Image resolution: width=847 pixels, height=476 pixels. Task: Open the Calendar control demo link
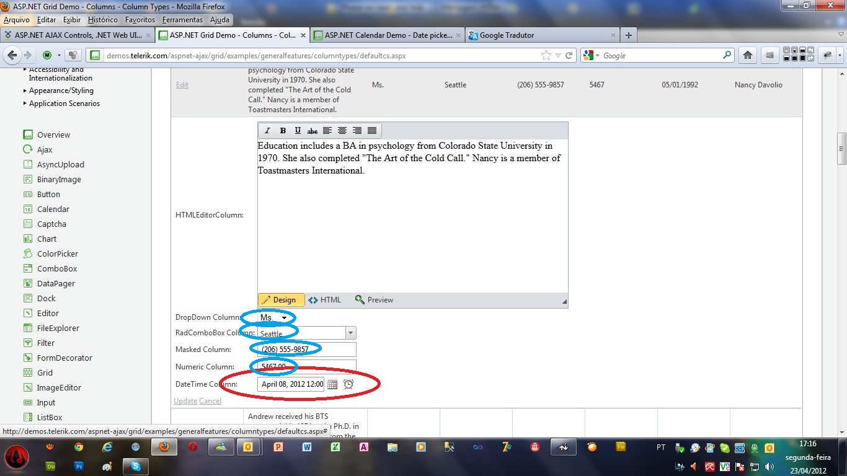click(53, 209)
